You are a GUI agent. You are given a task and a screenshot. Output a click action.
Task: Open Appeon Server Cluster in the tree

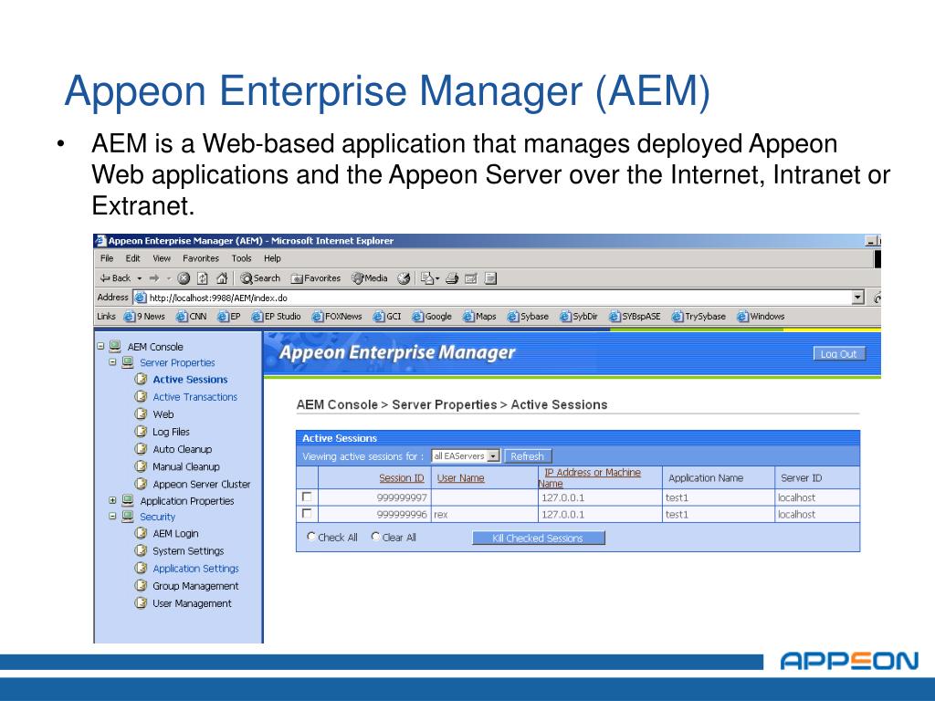pos(202,484)
